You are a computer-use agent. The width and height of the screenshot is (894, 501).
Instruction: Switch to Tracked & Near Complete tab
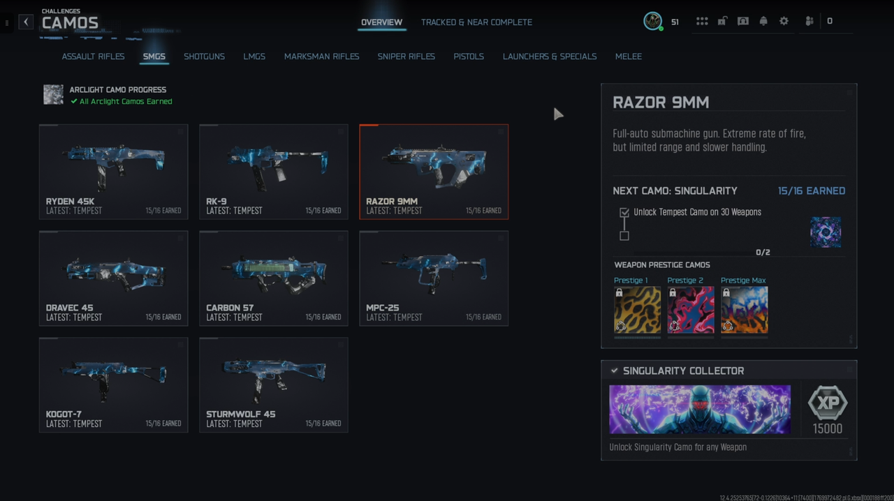[x=476, y=22]
